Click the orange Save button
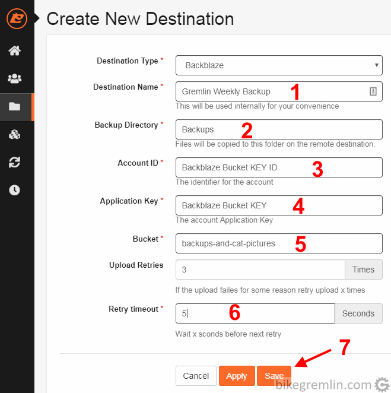Image resolution: width=391 pixels, height=393 pixels. [x=274, y=376]
